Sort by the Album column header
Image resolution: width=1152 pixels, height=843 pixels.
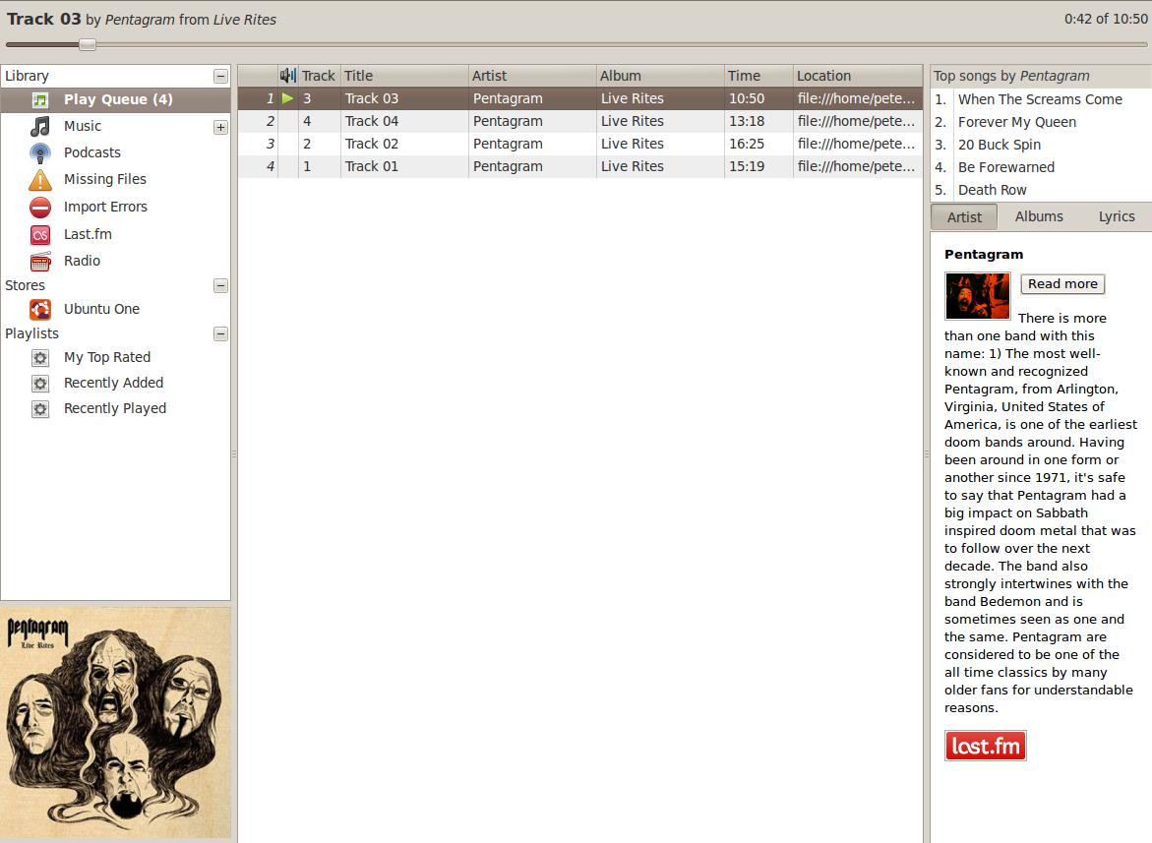[660, 76]
